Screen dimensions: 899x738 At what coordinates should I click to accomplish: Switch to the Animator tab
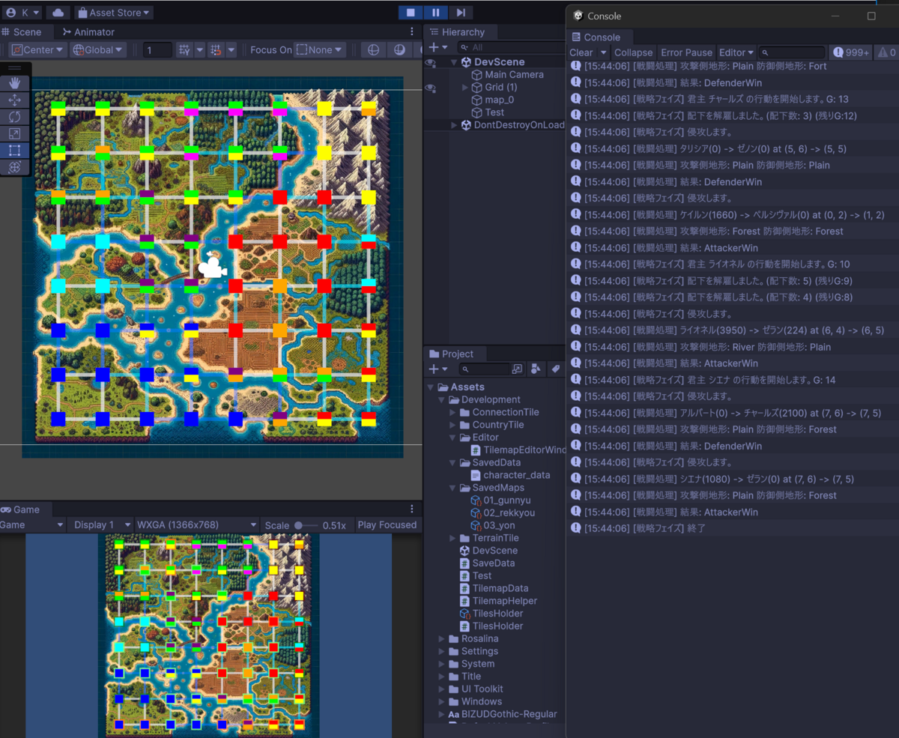pyautogui.click(x=88, y=32)
